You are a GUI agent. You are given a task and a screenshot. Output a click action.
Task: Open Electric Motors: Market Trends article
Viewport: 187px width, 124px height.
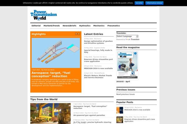pos(98,77)
